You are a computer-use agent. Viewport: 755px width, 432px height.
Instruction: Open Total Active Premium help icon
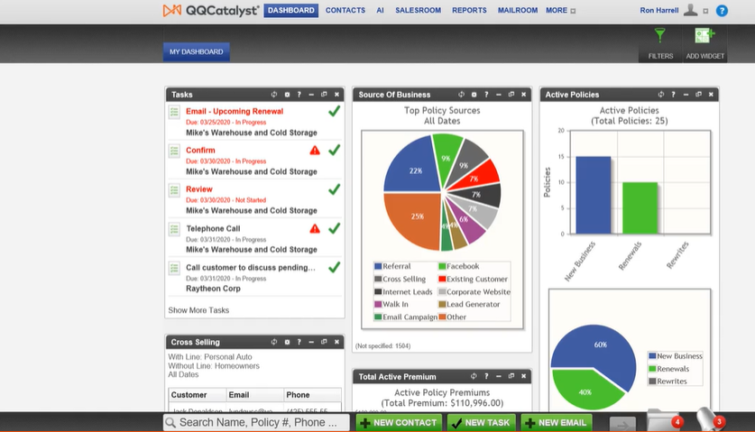[x=486, y=376]
